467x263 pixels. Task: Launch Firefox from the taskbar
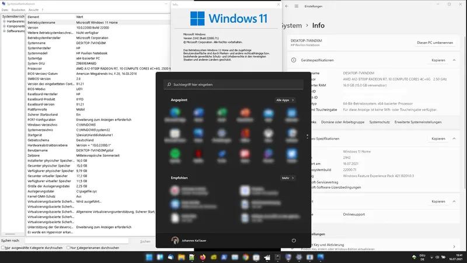(x=203, y=257)
